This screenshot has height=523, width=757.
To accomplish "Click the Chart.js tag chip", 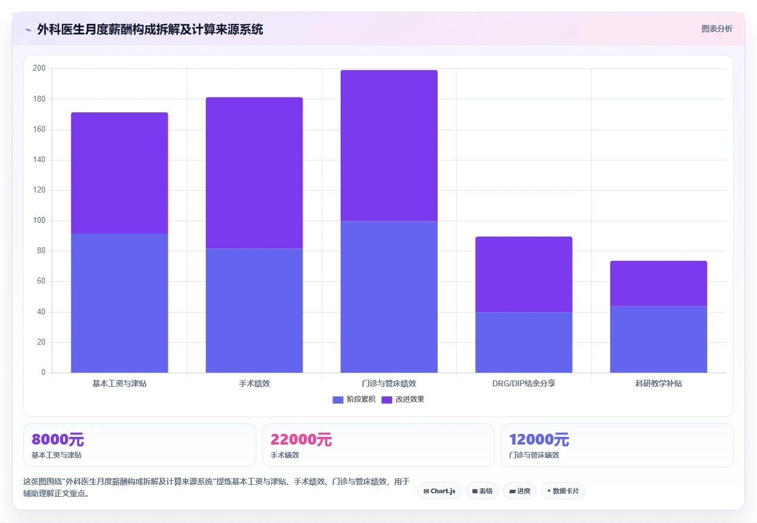I will pos(439,491).
